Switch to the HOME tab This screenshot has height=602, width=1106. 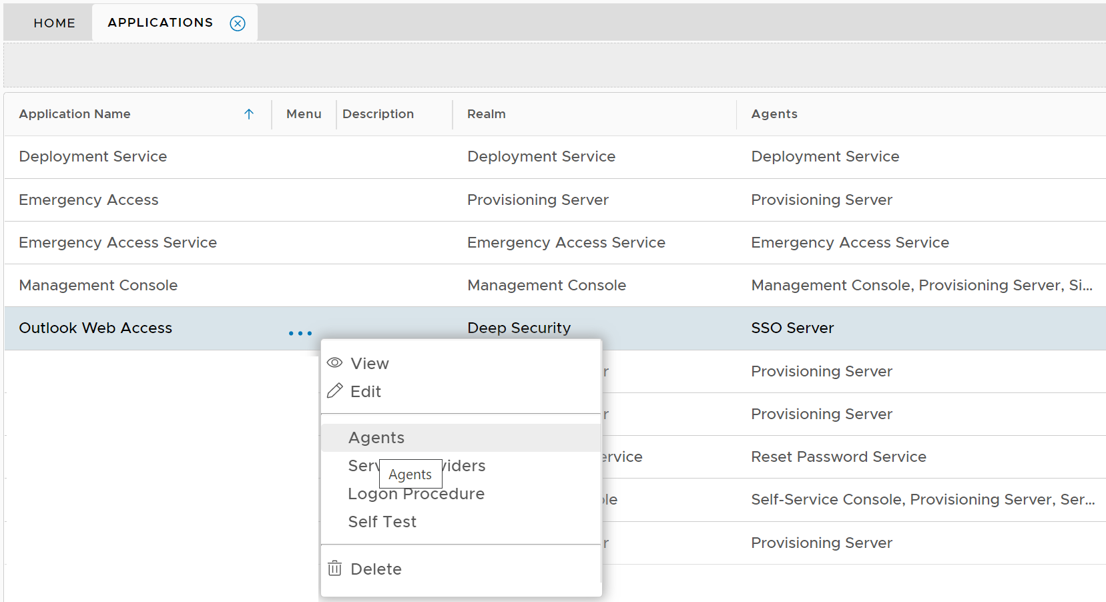coord(54,23)
